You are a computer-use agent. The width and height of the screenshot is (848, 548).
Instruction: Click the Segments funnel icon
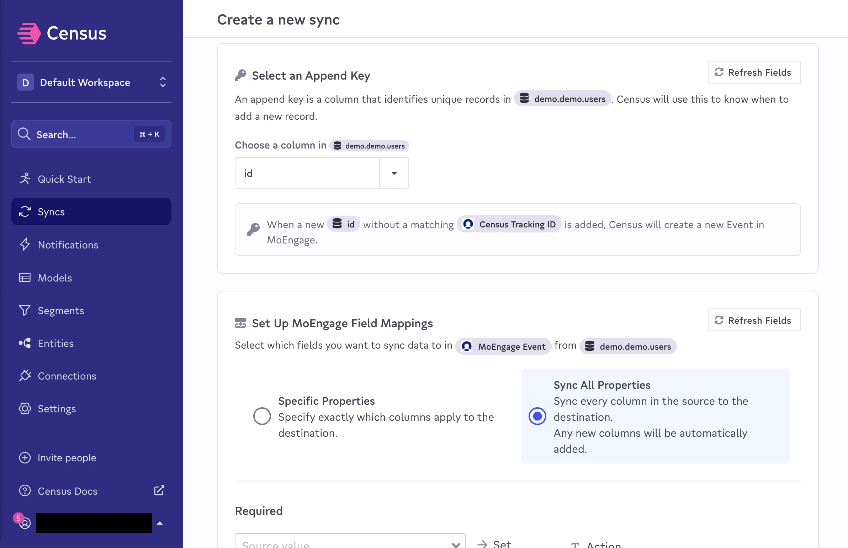click(x=25, y=310)
